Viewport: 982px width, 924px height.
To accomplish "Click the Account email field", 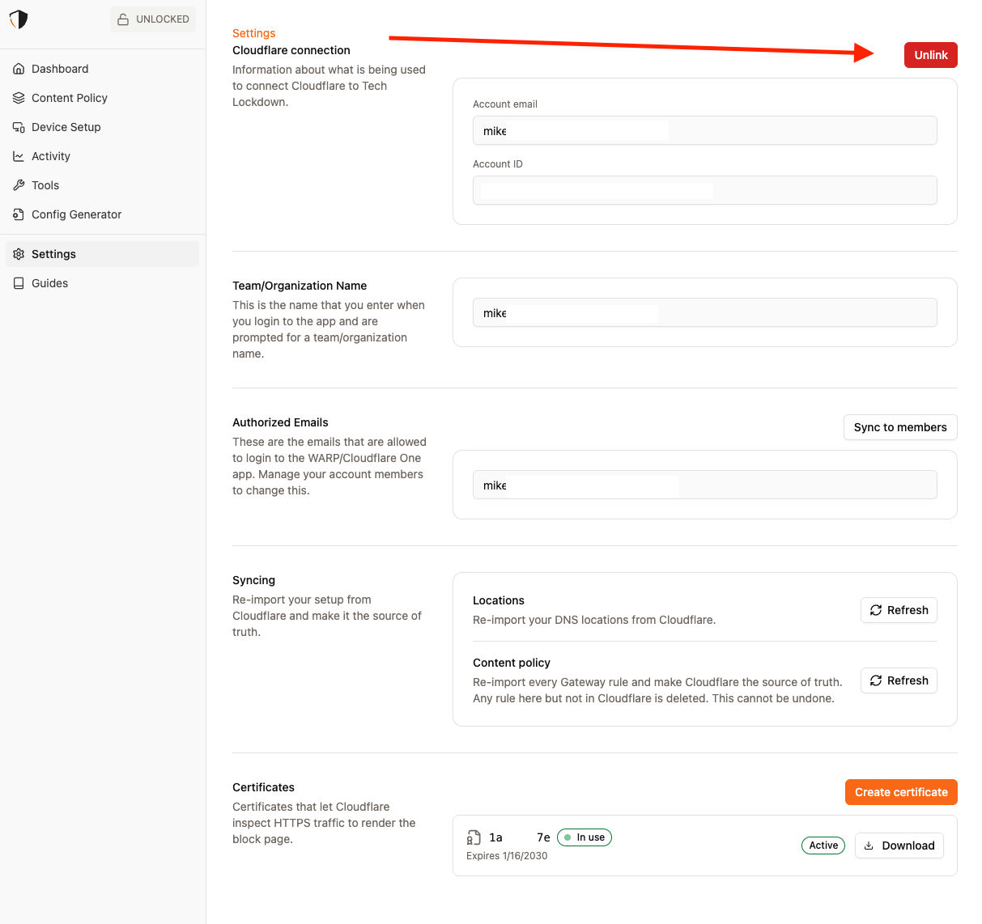I will pyautogui.click(x=705, y=130).
